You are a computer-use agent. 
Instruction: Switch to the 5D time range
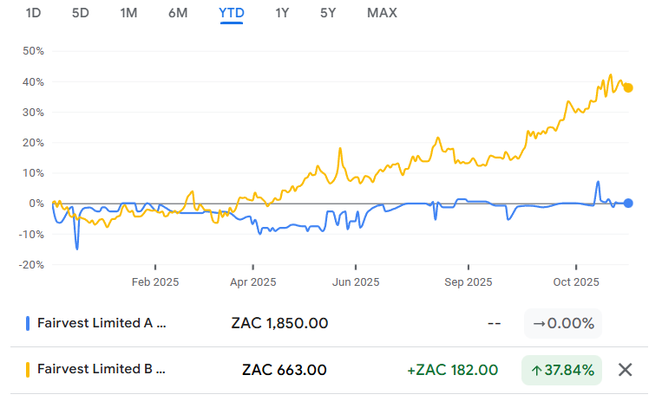[80, 13]
